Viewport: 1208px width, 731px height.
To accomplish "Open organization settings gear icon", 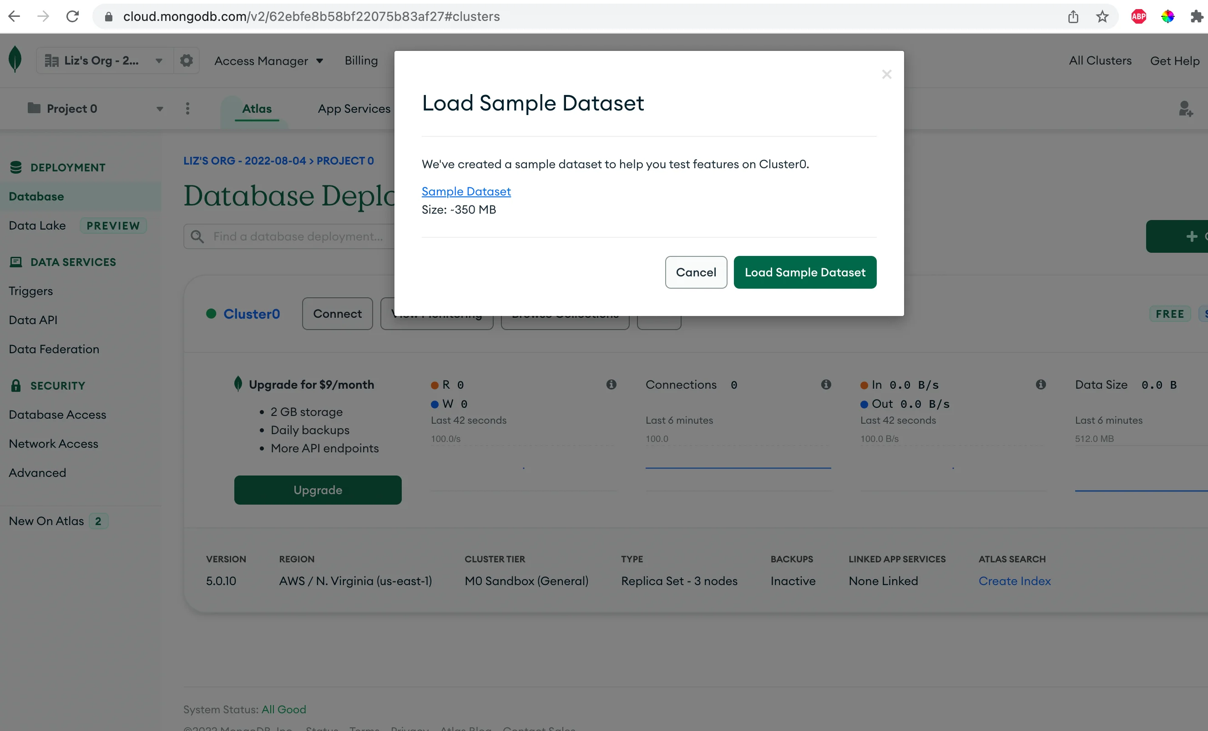I will tap(186, 60).
